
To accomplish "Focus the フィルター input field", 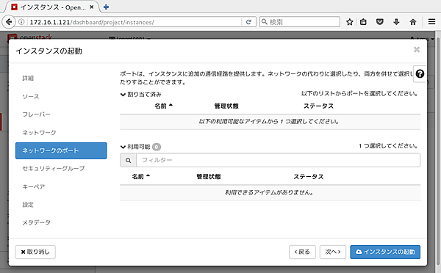I will click(x=278, y=161).
